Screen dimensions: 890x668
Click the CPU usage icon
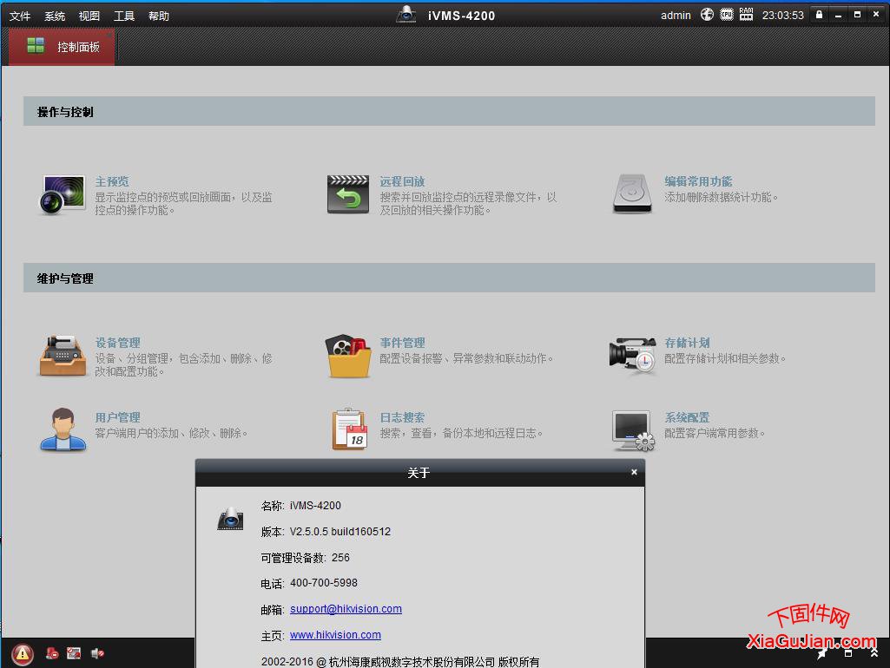[727, 15]
